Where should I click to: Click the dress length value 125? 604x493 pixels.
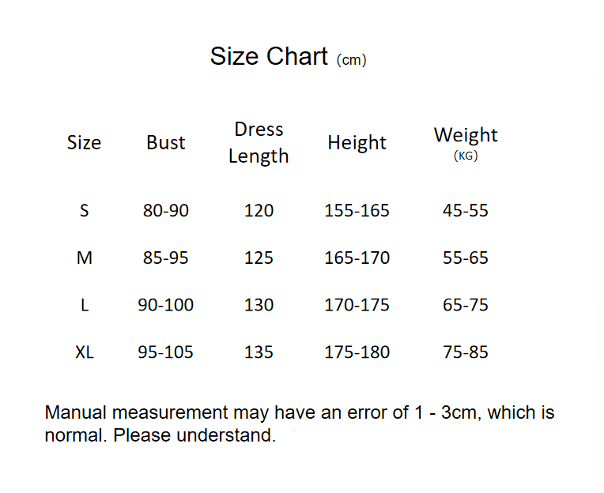pos(259,258)
